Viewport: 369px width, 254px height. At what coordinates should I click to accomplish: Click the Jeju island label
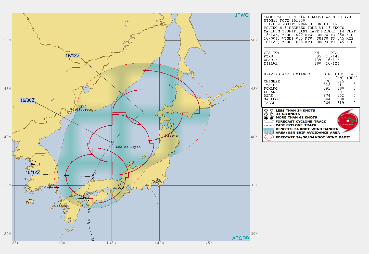pos(30,202)
